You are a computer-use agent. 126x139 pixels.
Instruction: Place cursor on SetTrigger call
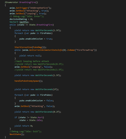tap(22, 8)
